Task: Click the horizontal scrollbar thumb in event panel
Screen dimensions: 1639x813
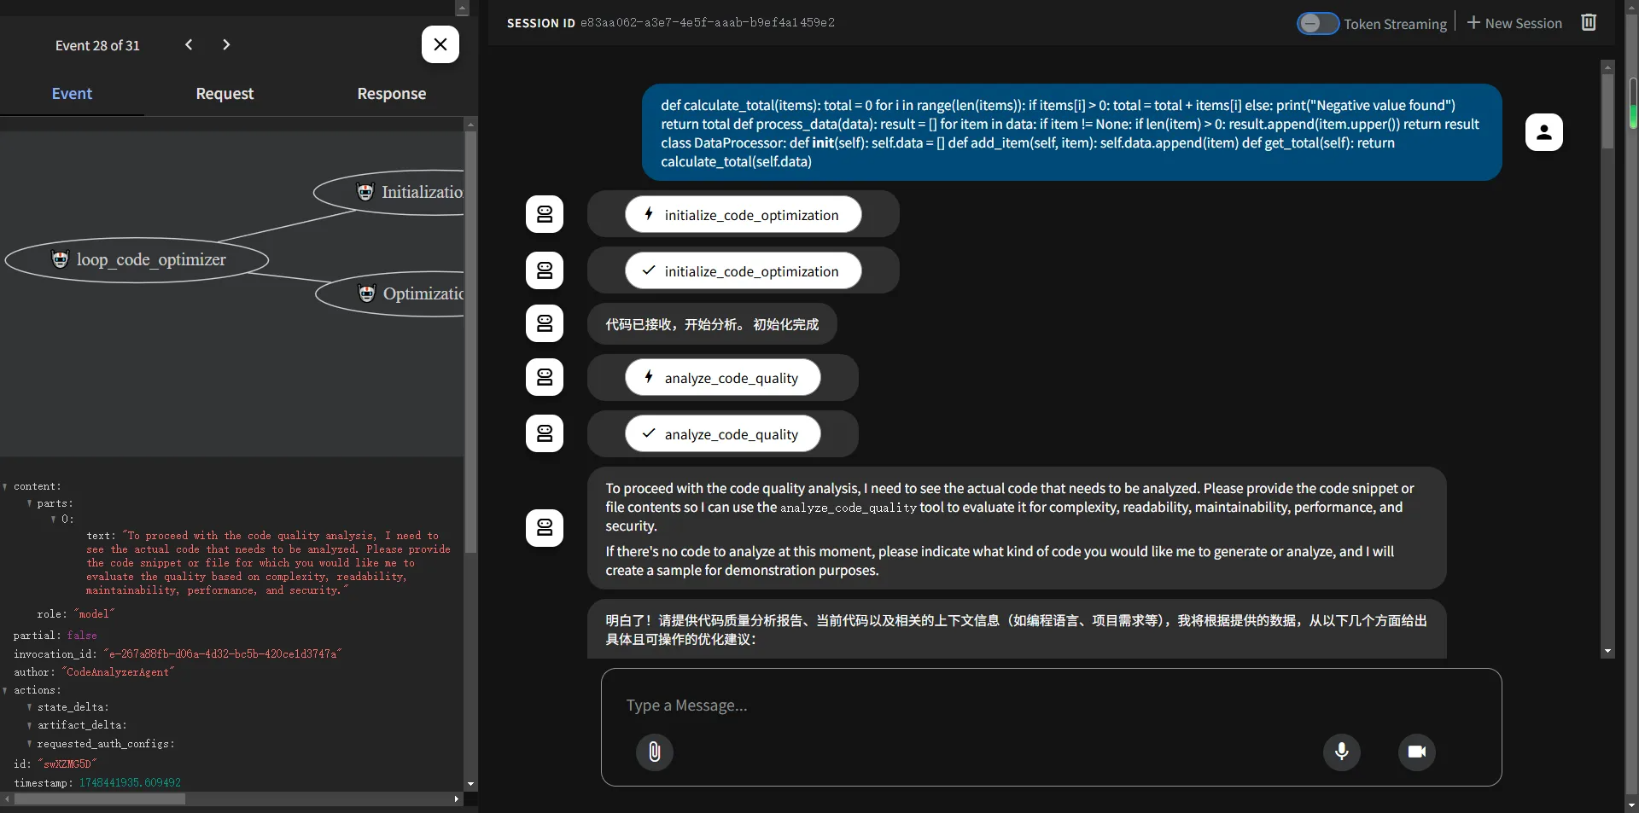Action: pos(100,799)
